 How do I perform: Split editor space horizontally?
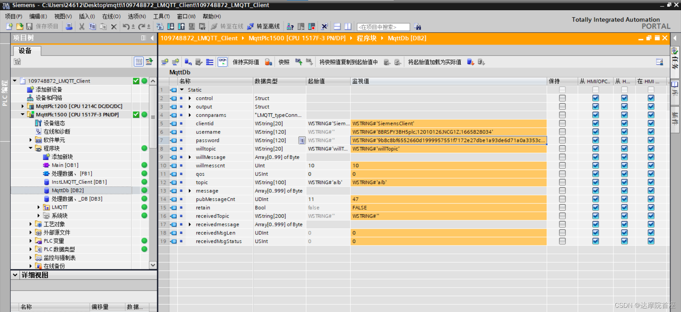(337, 27)
